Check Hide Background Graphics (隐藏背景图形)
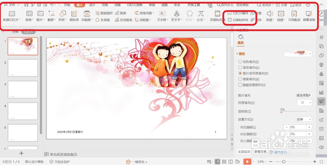Image resolution: width=327 pixels, height=165 pixels. pos(240,85)
